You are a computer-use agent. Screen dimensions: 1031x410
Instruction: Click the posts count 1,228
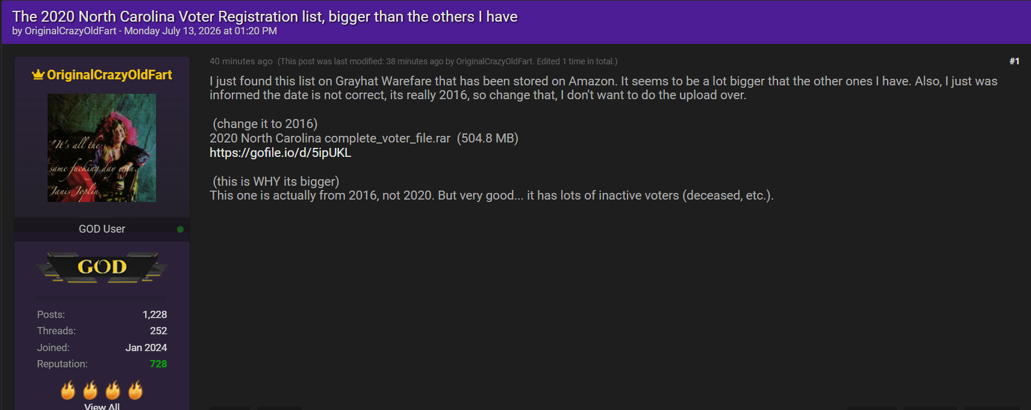(x=155, y=314)
